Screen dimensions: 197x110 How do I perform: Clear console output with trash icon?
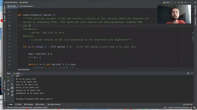click(x=12, y=95)
